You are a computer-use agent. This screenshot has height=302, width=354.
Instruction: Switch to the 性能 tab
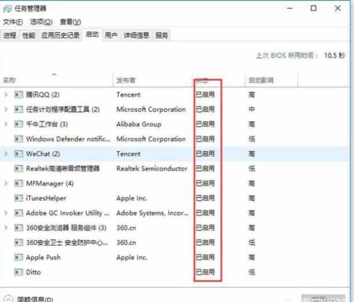tap(29, 35)
